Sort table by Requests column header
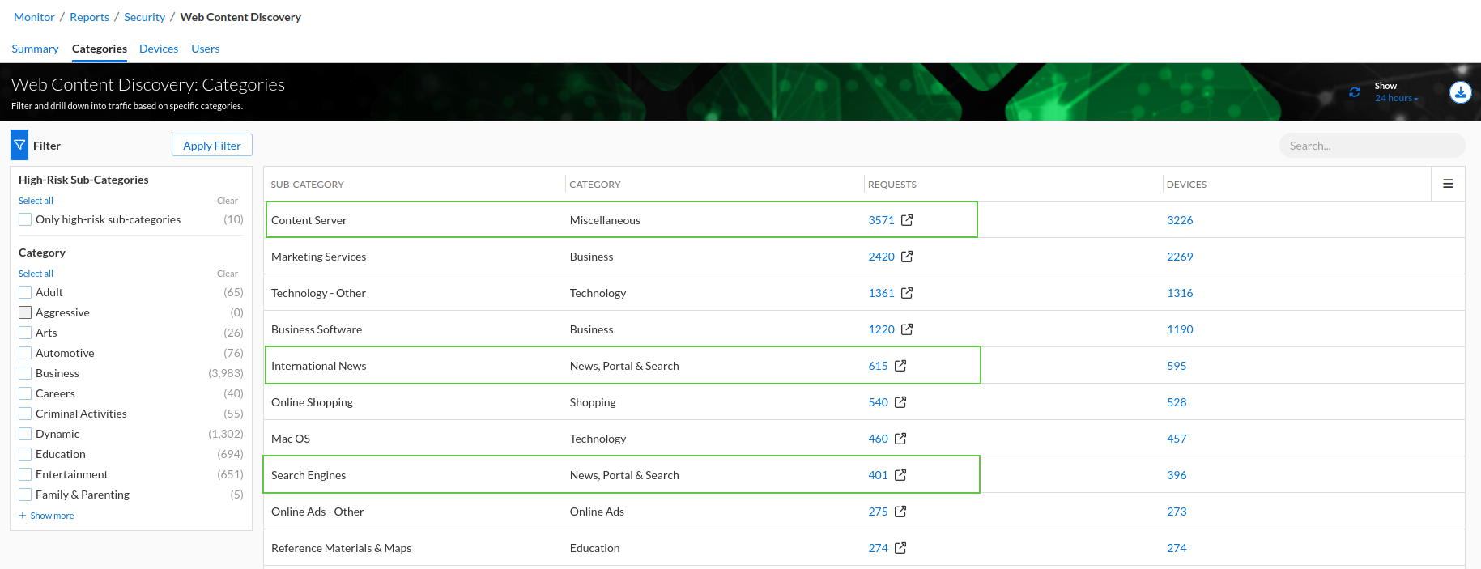This screenshot has width=1481, height=569. pos(892,185)
